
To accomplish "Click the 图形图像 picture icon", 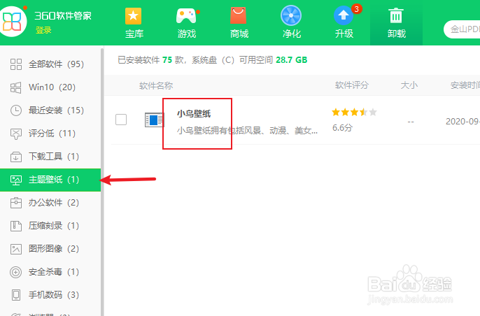I will click(16, 249).
